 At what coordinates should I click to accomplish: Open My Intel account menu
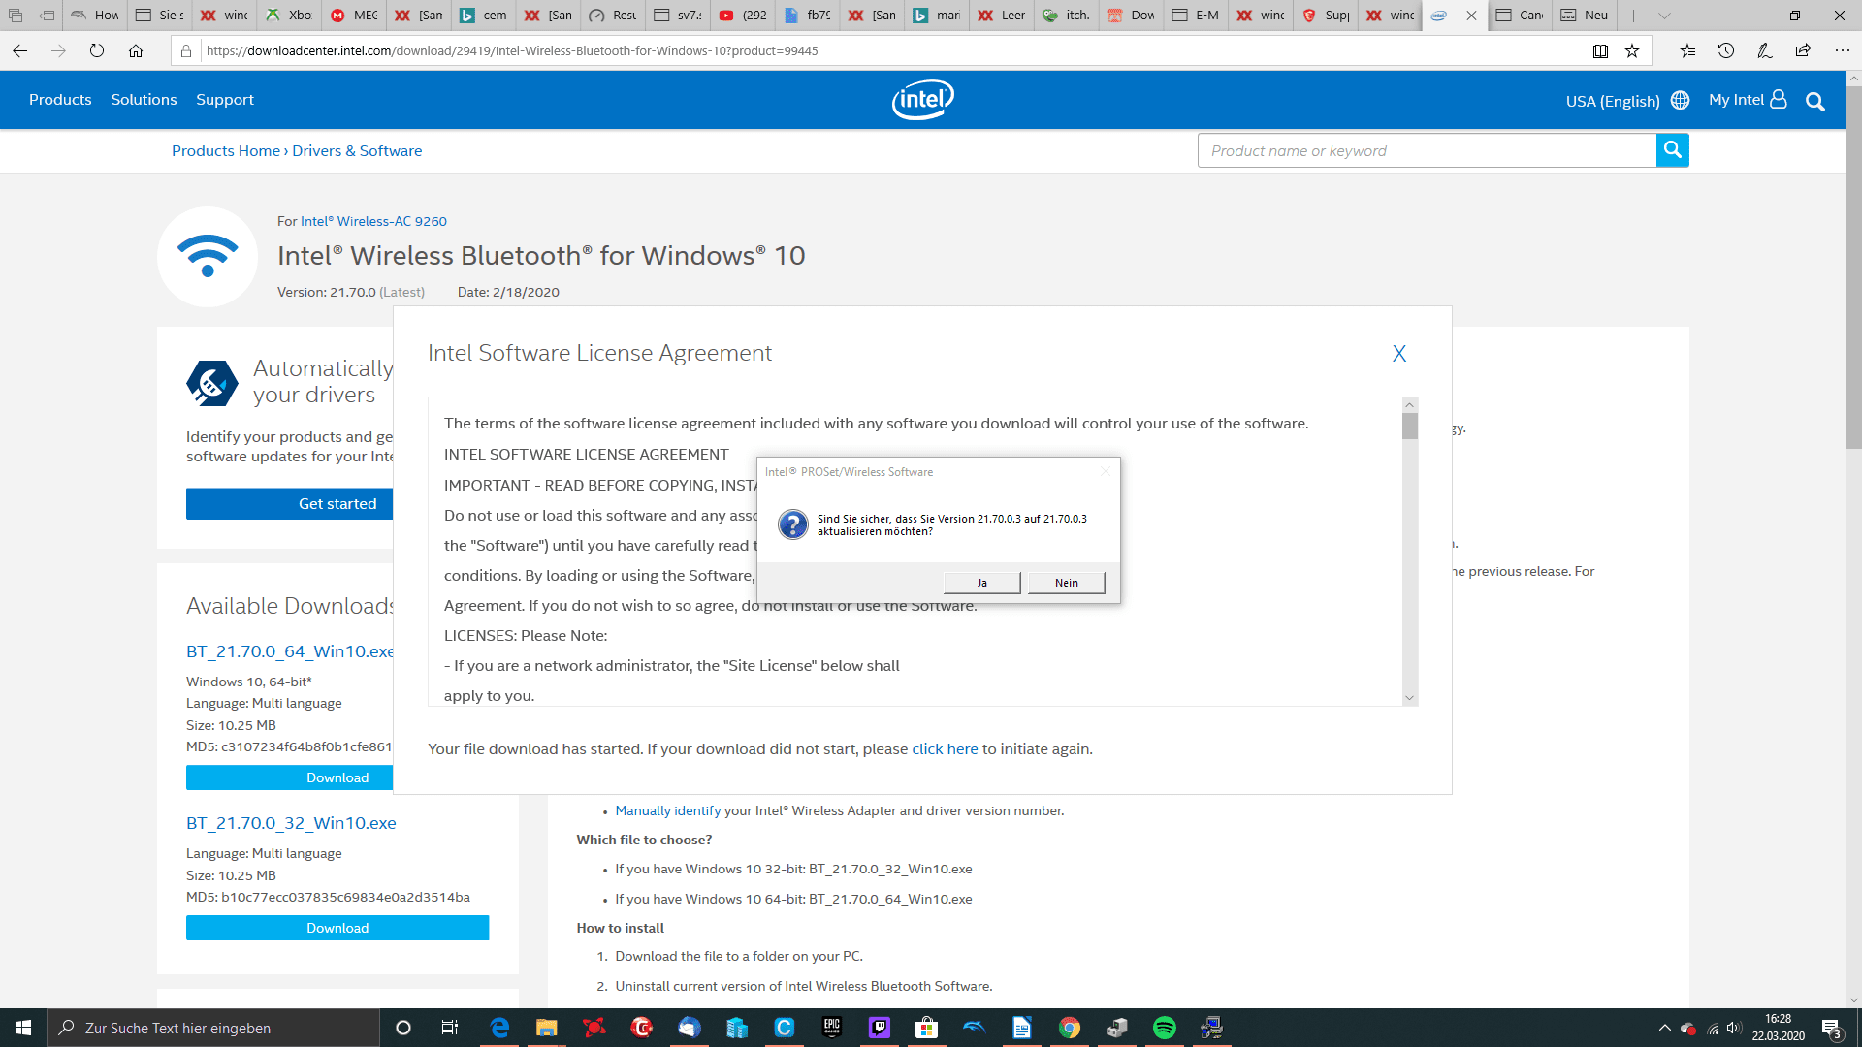click(x=1748, y=100)
